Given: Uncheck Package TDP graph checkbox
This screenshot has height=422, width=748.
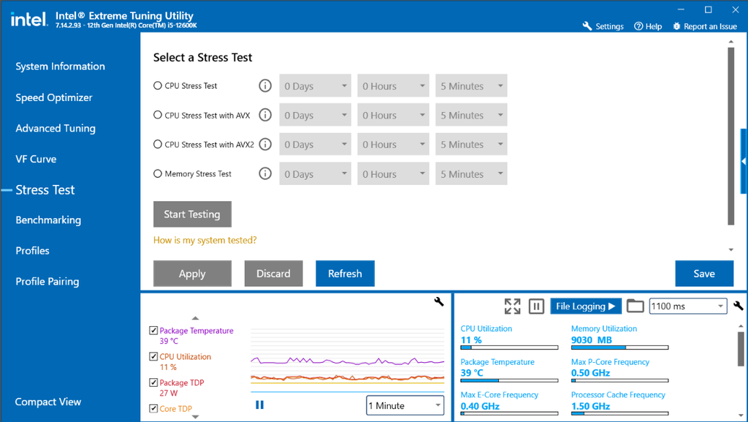Looking at the screenshot, I should click(x=153, y=383).
